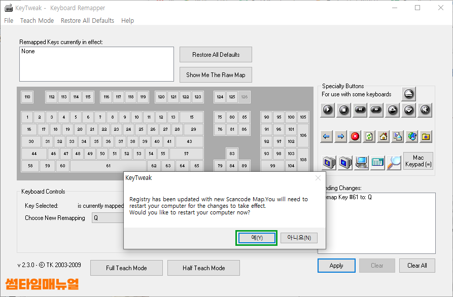Viewport: 453px width, 297px height.
Task: Click inside the Remapped Keys list box
Action: coord(96,64)
